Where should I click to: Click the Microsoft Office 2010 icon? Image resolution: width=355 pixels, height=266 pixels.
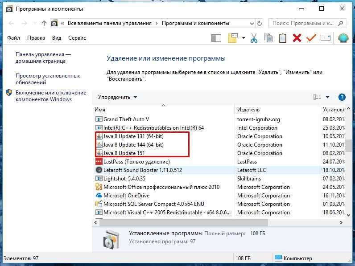coord(99,187)
